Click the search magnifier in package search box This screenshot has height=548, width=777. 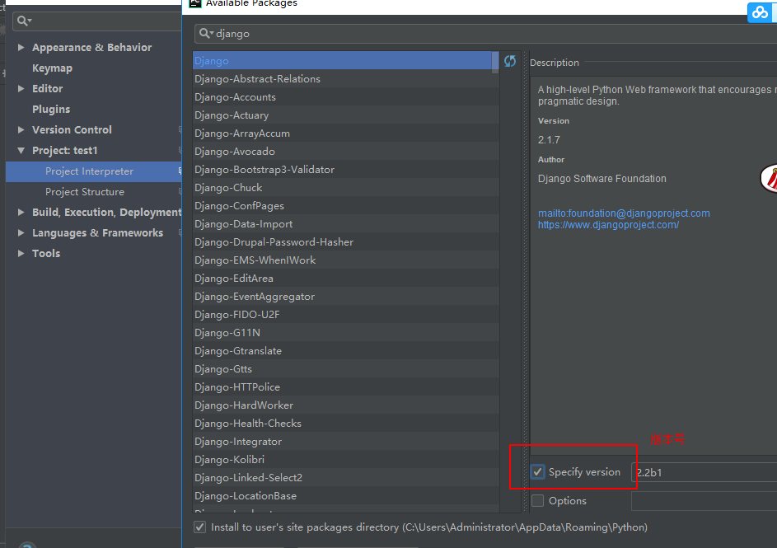[205, 33]
